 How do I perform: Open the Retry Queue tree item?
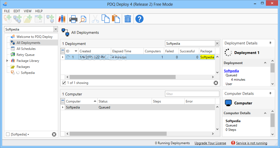click(26, 55)
